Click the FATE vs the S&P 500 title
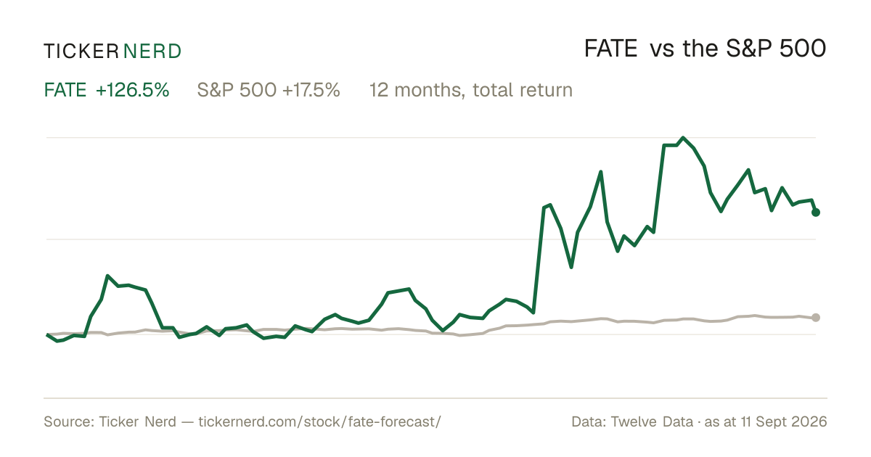The image size is (871, 457). click(x=706, y=49)
